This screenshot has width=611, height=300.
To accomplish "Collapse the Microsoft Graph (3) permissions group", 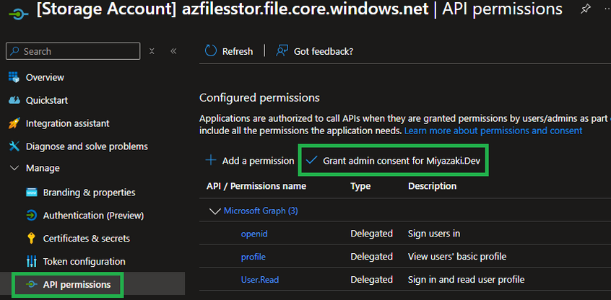I will 214,211.
